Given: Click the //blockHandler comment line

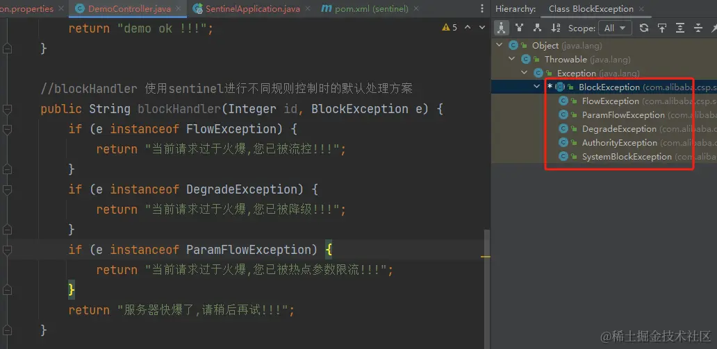Looking at the screenshot, I should pyautogui.click(x=226, y=89).
